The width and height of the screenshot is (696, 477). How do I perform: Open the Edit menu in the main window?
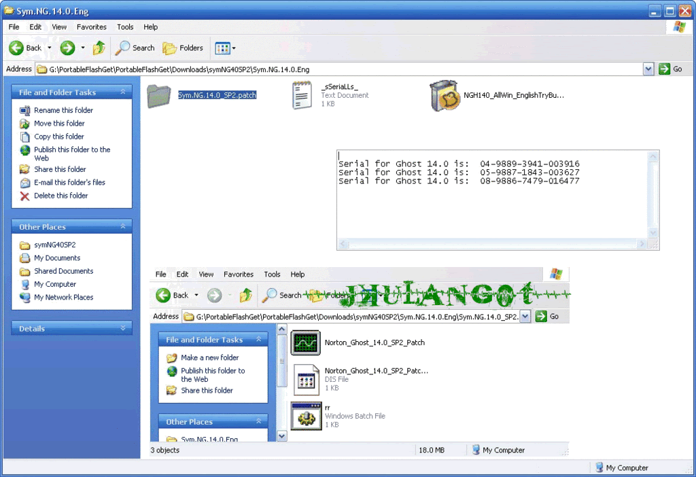(35, 27)
